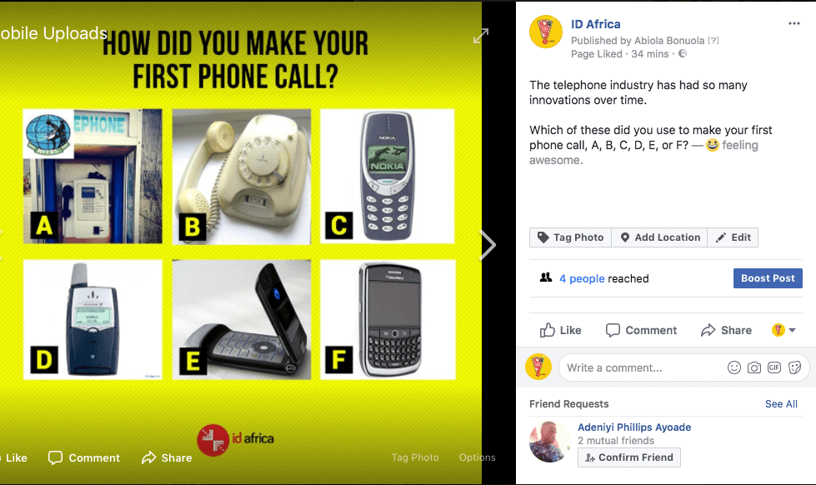
Task: Go to next photo with right chevron
Action: (x=488, y=244)
